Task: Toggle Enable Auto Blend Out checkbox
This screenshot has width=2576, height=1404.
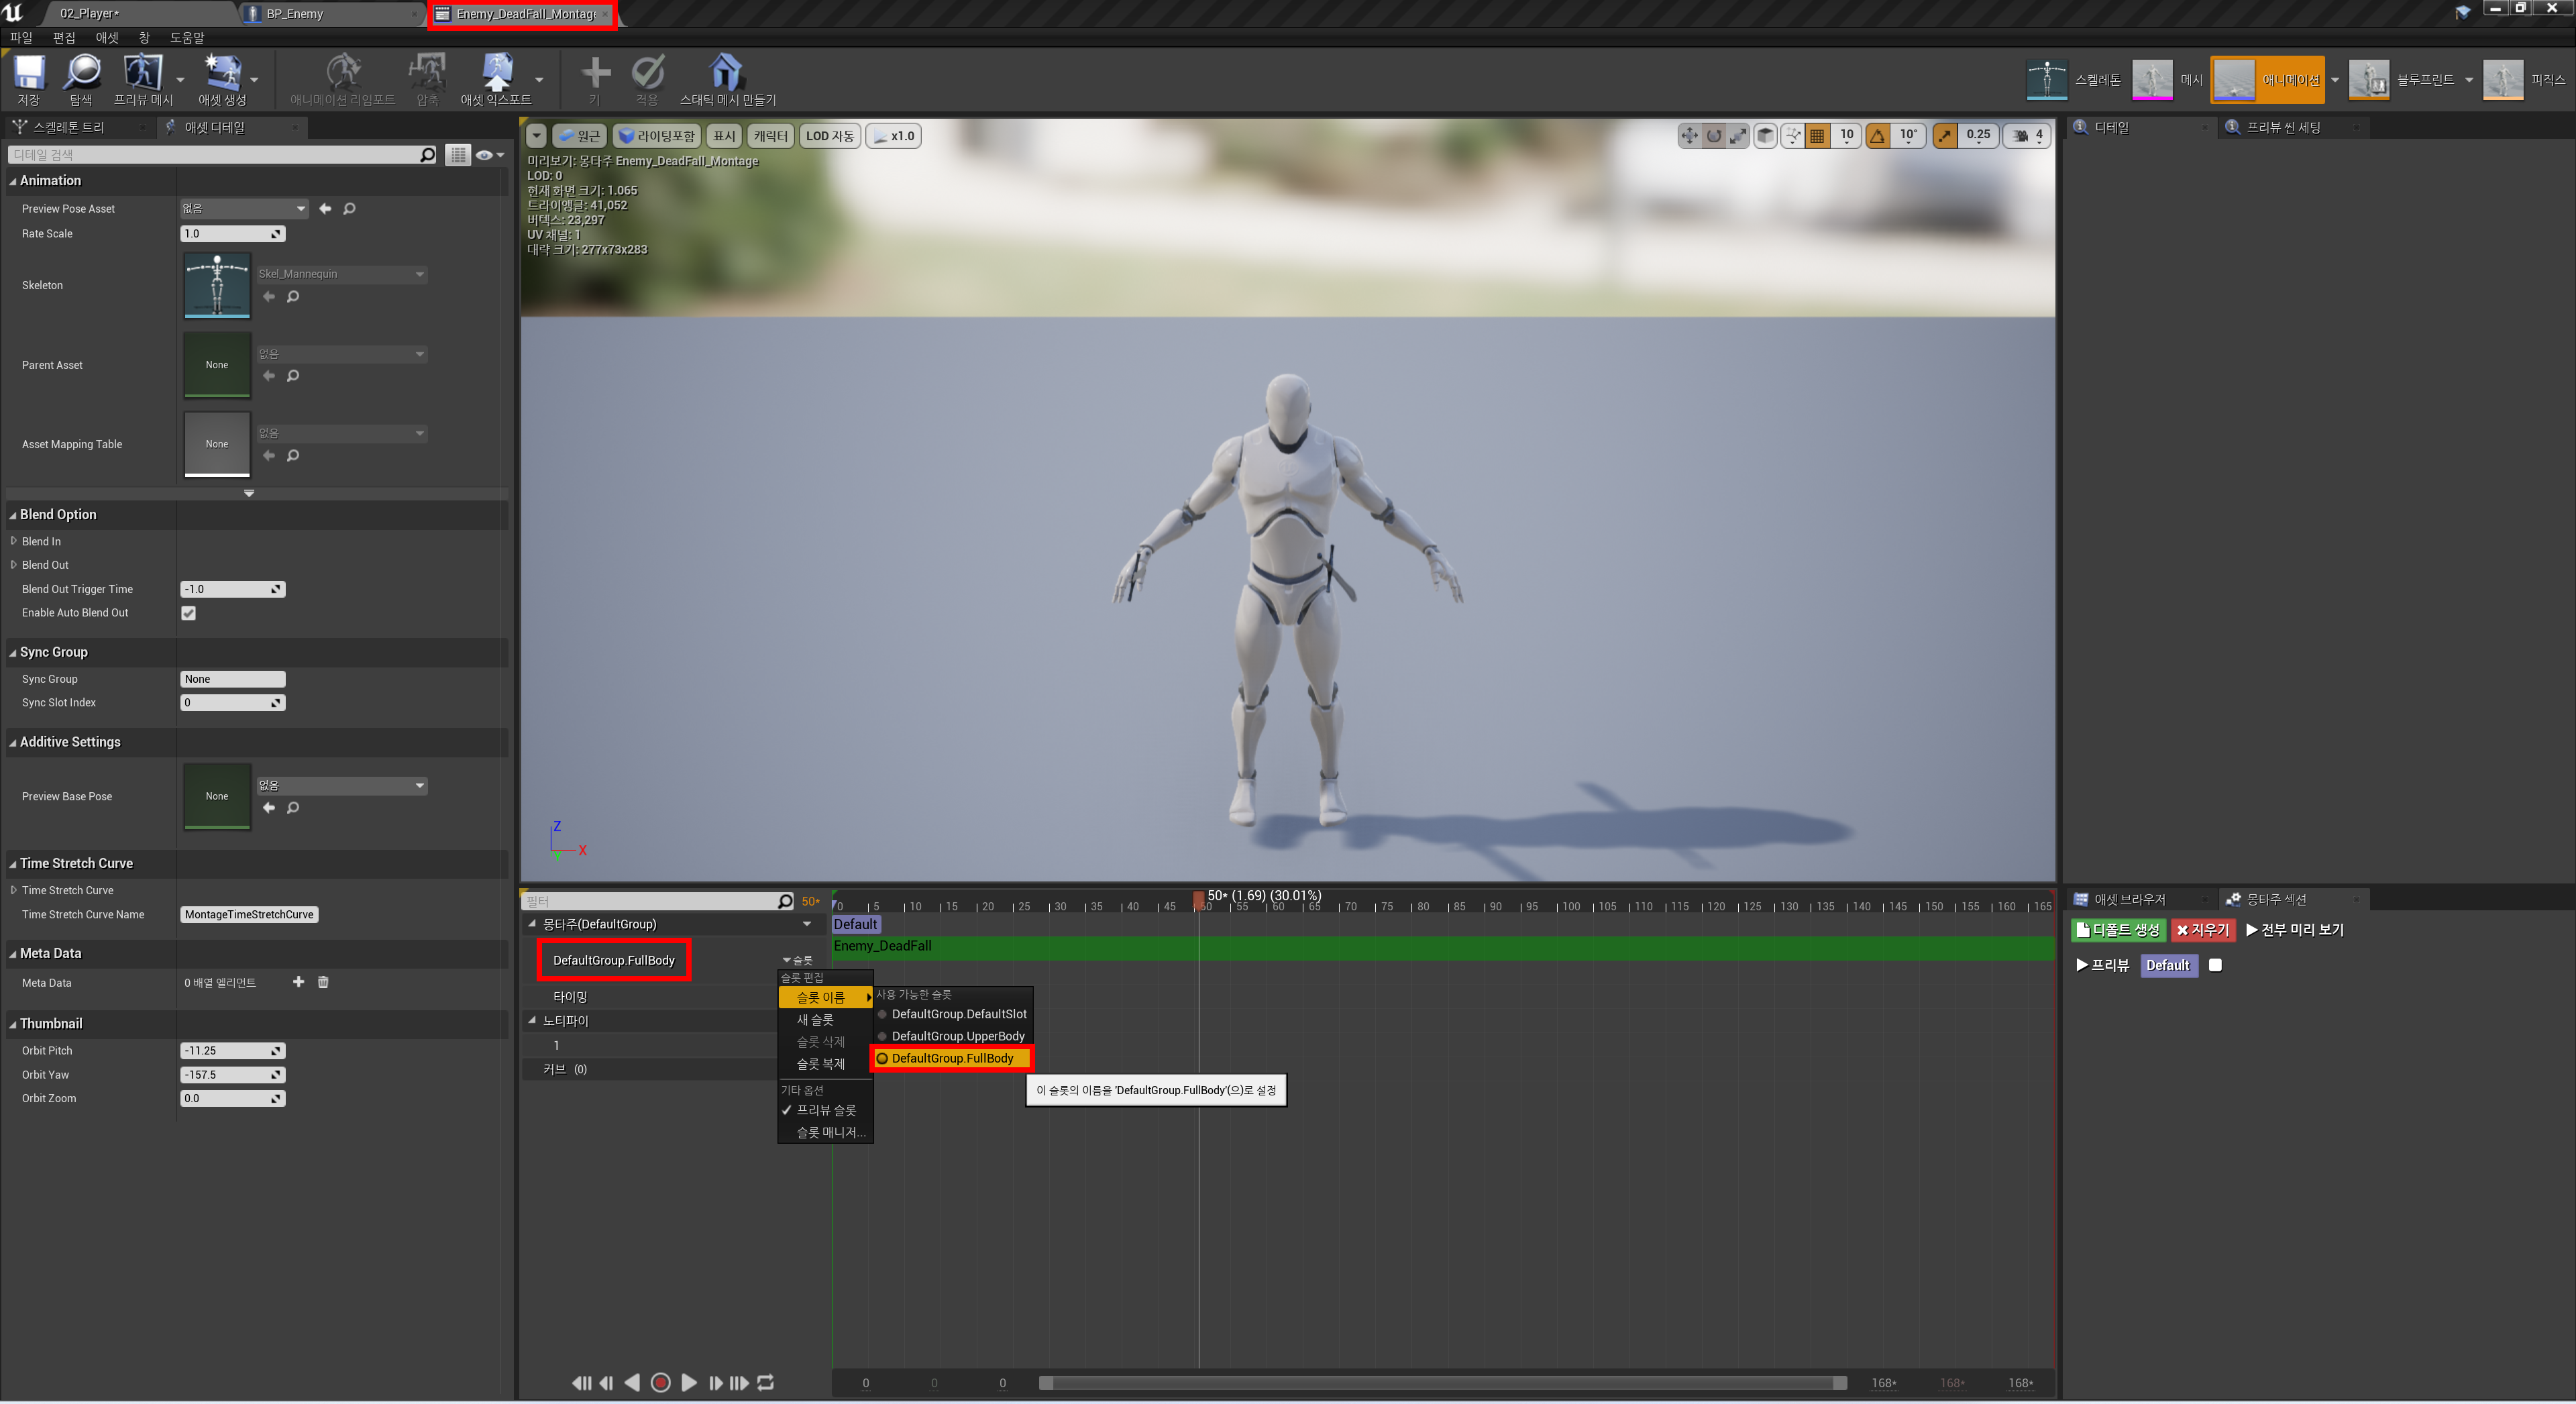Action: (188, 613)
